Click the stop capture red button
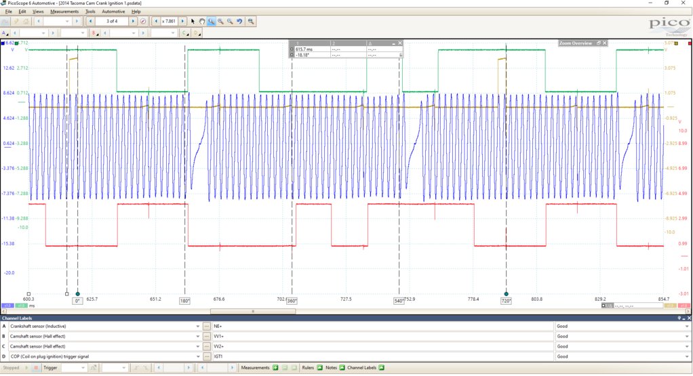Viewport: 693px width, 376px height. tap(36, 368)
